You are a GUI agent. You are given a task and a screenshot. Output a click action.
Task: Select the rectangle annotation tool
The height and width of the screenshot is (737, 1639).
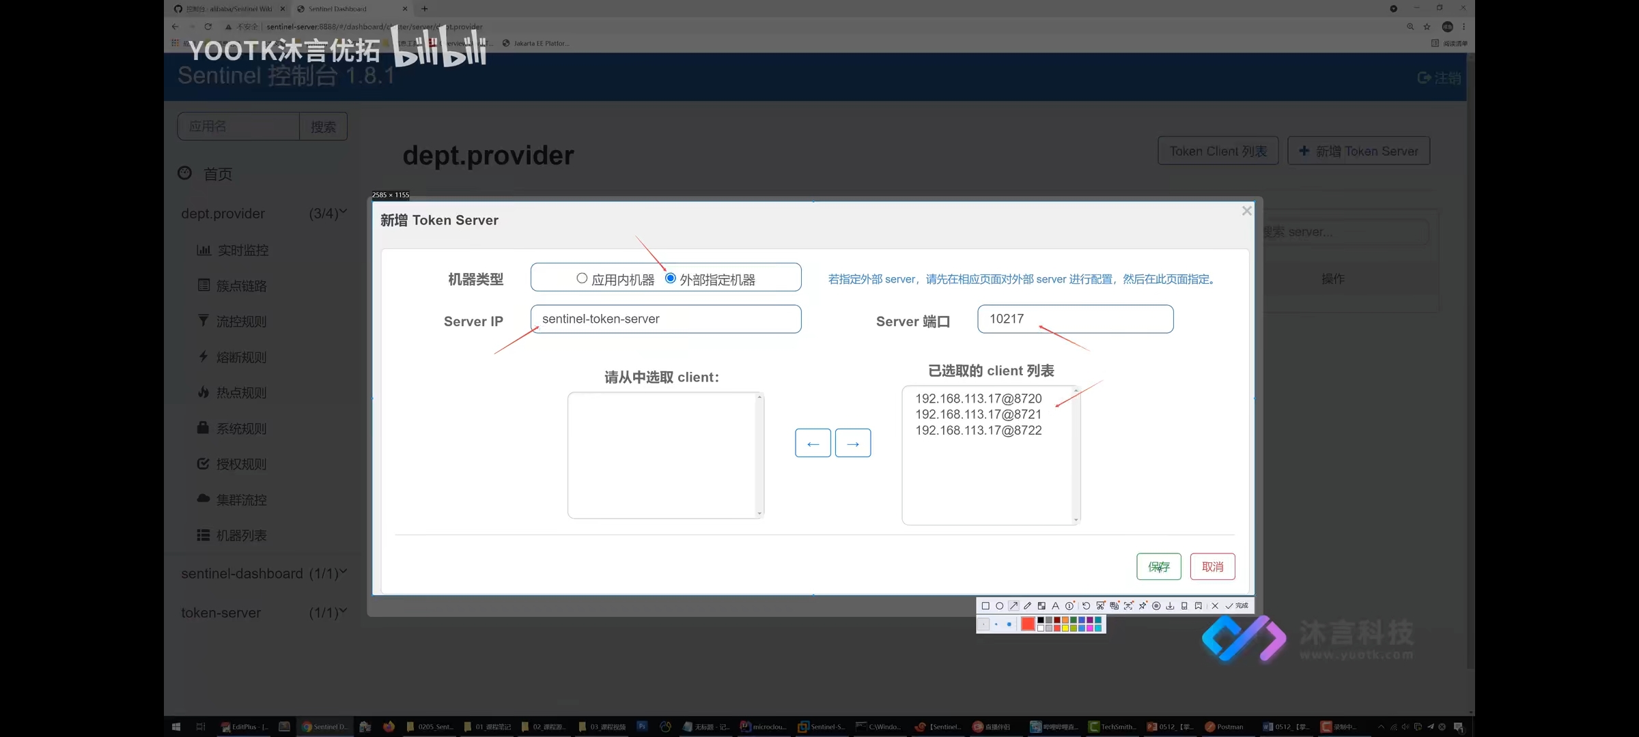[x=985, y=606]
